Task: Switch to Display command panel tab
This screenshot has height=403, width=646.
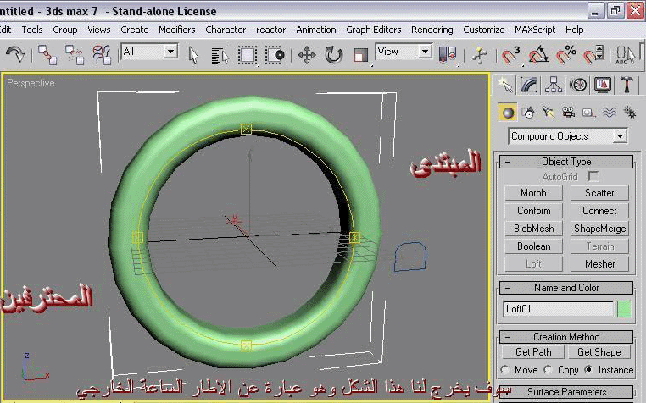Action: [x=603, y=86]
